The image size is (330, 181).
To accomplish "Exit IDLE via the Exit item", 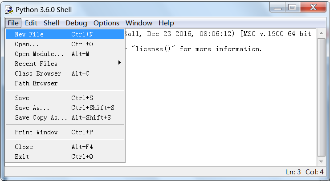I will tap(22, 157).
